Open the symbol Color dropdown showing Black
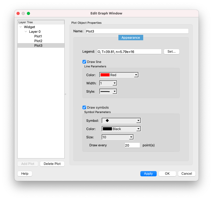 [x=121, y=129]
